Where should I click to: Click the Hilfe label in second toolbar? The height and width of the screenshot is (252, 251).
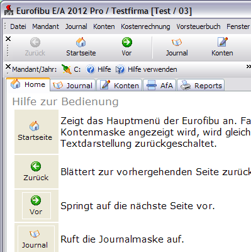coord(104,69)
